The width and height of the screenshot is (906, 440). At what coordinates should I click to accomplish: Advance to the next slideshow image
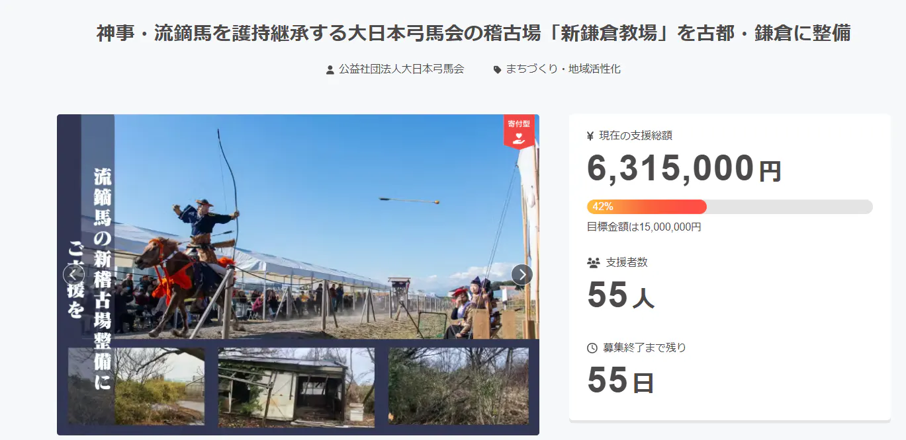[x=522, y=274]
